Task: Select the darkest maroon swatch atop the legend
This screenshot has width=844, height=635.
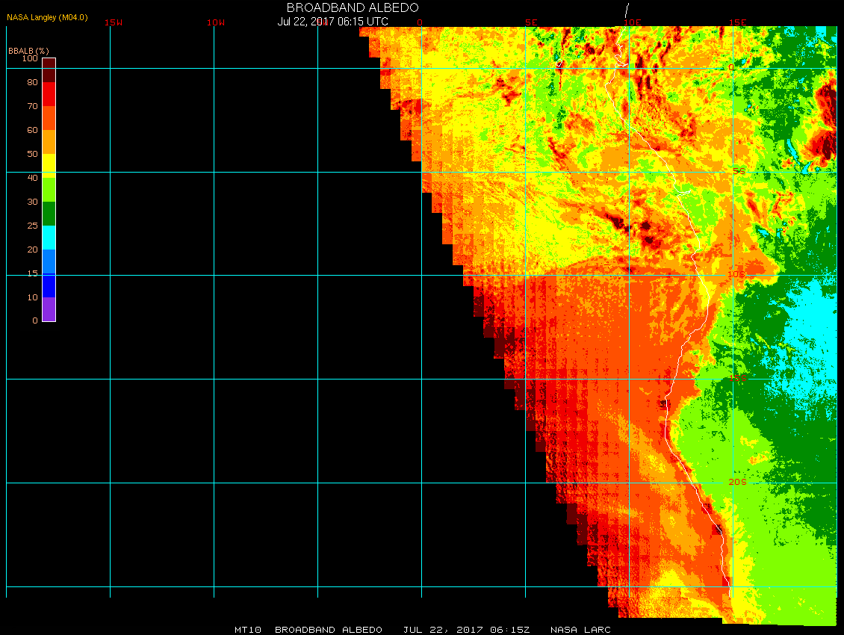Action: coord(49,63)
